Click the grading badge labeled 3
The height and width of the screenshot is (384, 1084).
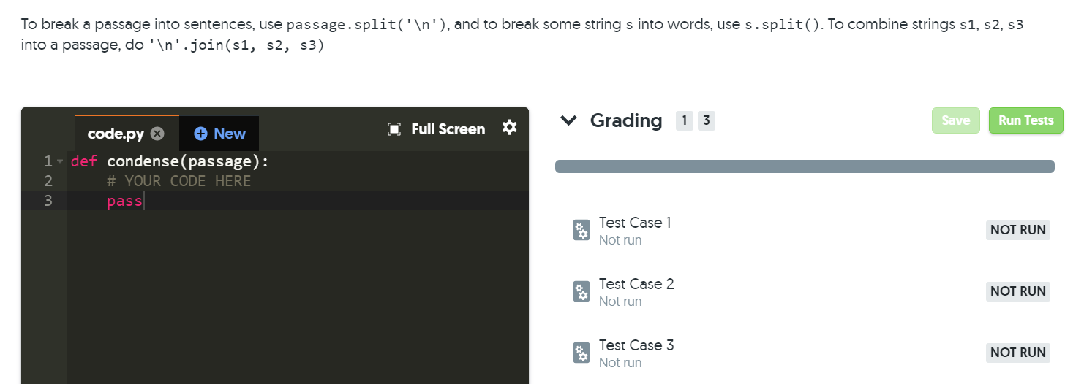(x=706, y=121)
